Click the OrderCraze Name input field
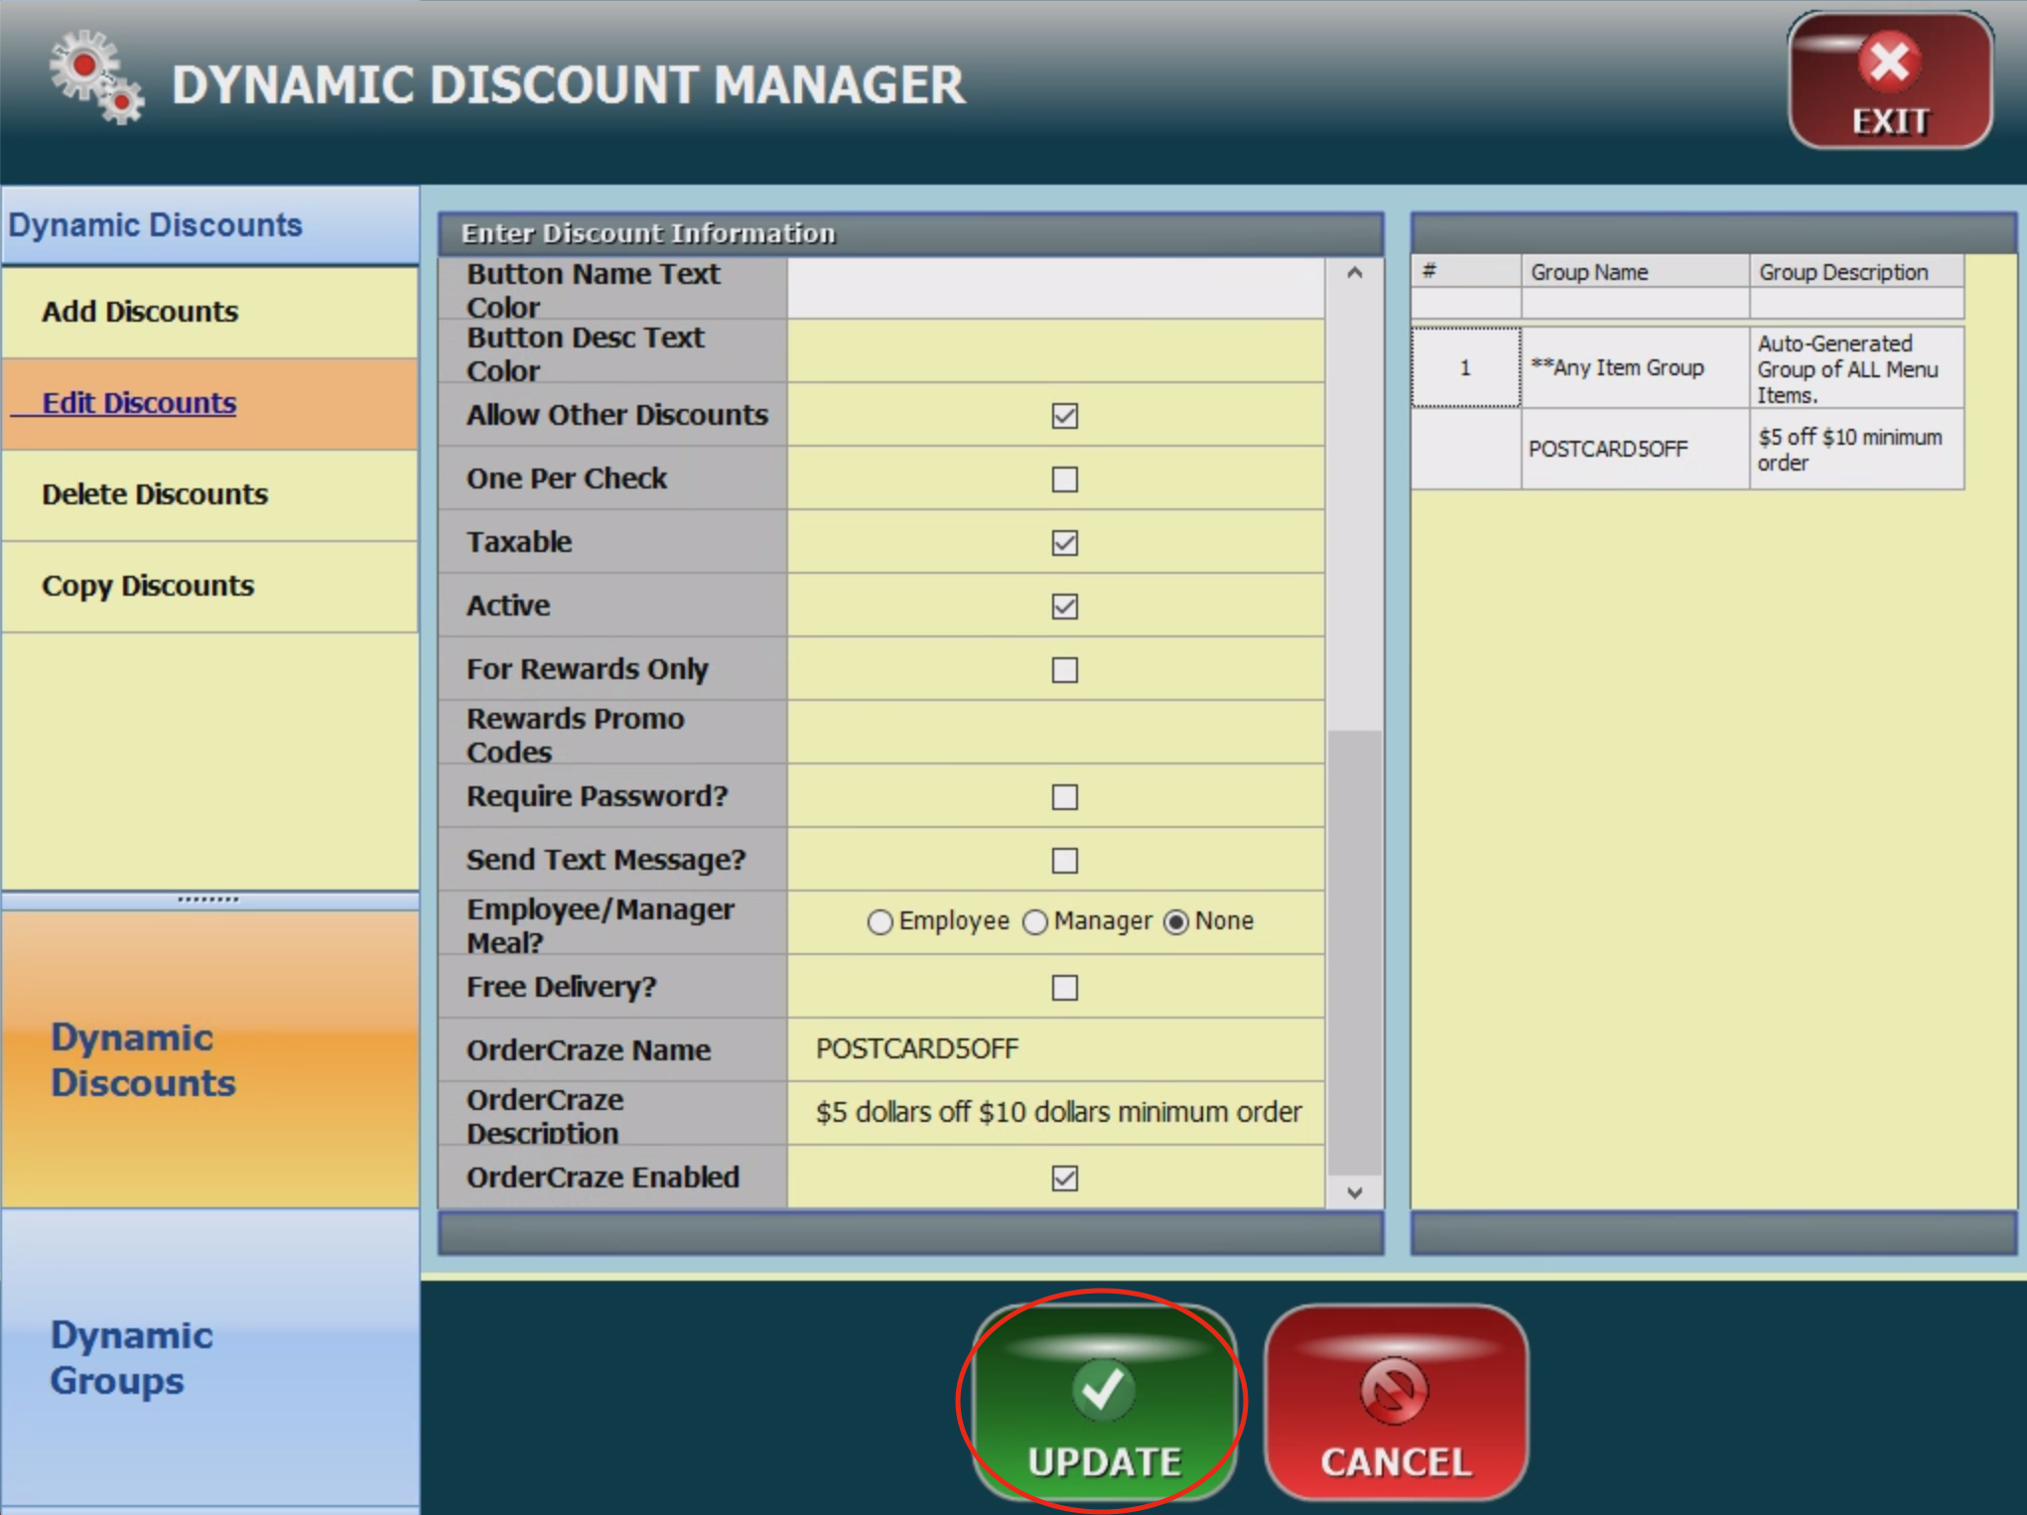 [1054, 1049]
